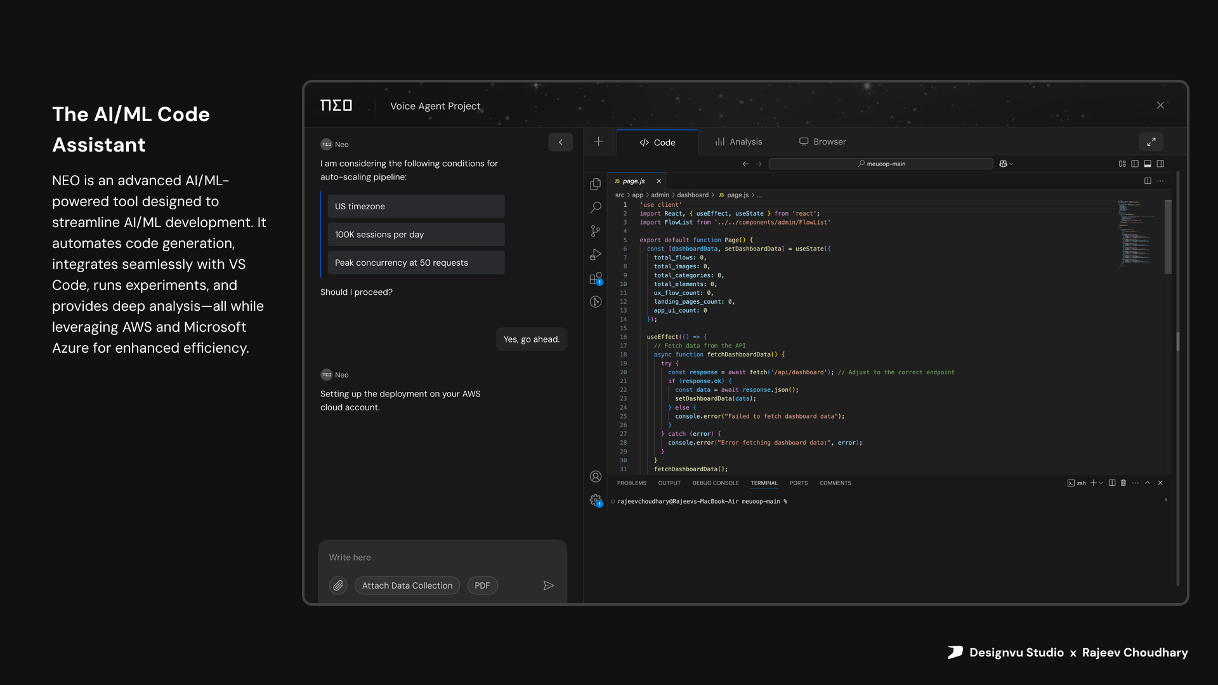Toggle the secondary sidebar layout icon
Screen dimensions: 1218x685
click(x=1160, y=164)
